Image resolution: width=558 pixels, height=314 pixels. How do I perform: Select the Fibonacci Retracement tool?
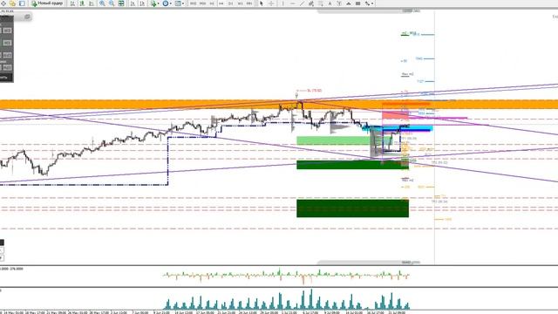point(321,3)
